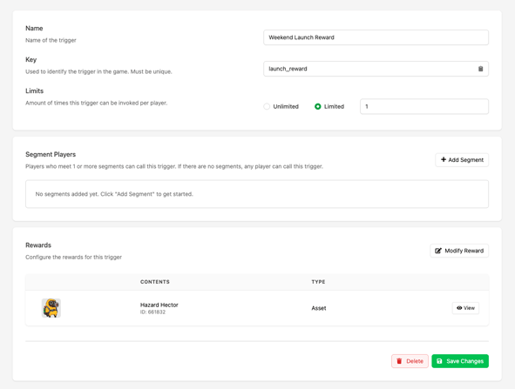
Task: Click the red trash icon on Delete
Action: coord(399,361)
